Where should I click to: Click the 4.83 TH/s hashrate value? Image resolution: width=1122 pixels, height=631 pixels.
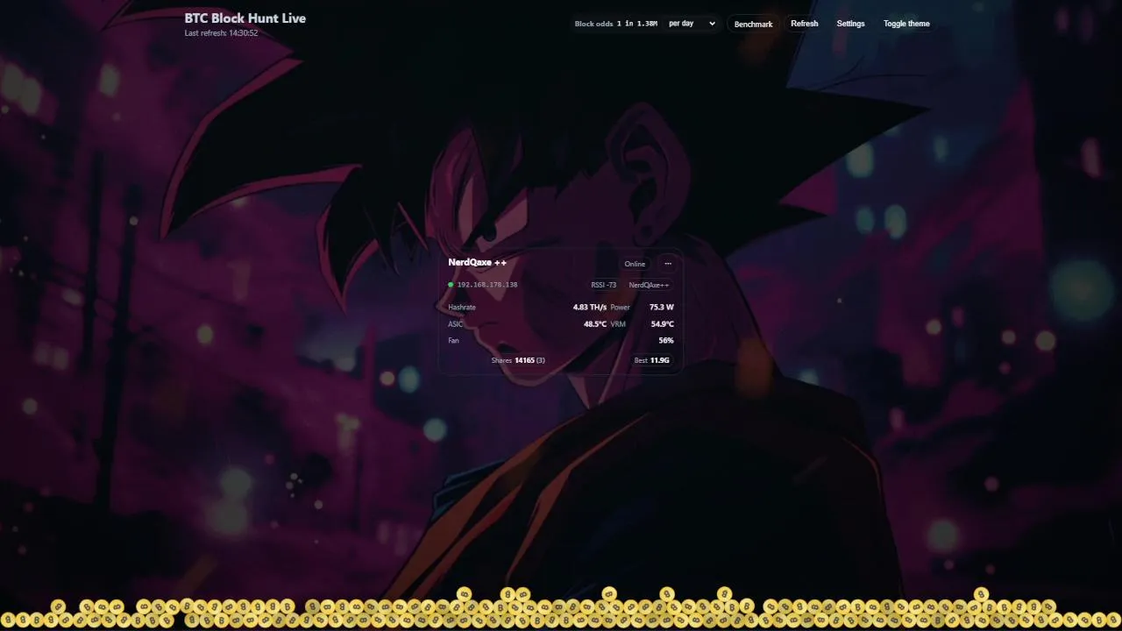tap(590, 308)
